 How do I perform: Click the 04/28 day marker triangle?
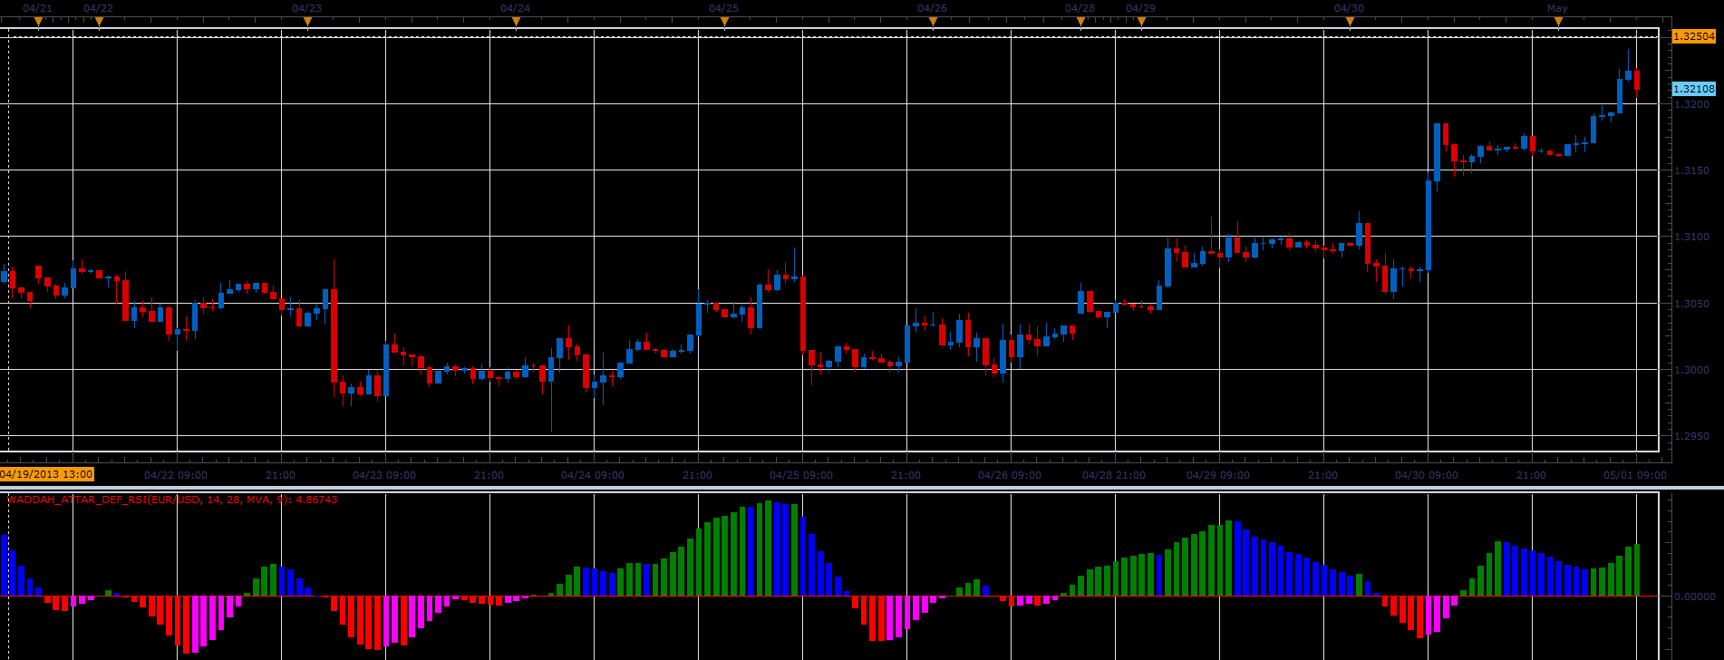(1080, 22)
